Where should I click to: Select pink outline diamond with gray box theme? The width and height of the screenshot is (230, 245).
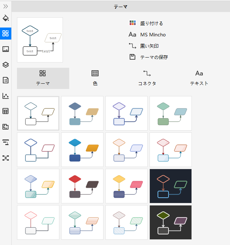pyautogui.click(x=38, y=222)
